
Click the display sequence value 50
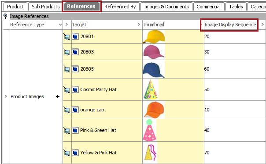click(x=207, y=89)
